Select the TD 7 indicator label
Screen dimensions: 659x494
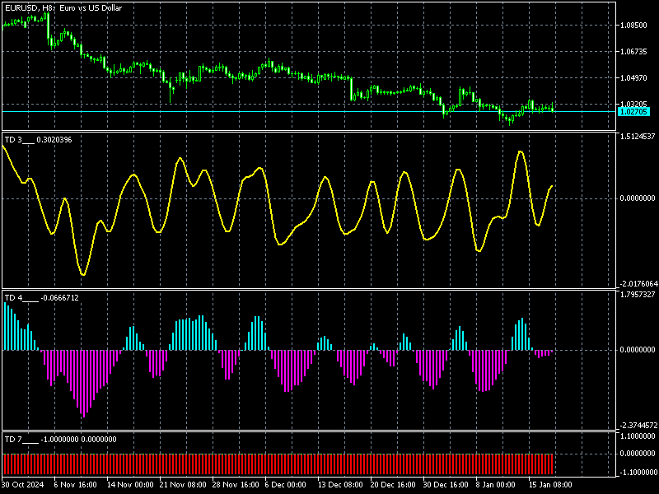(x=60, y=440)
